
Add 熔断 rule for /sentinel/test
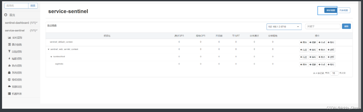(313, 57)
